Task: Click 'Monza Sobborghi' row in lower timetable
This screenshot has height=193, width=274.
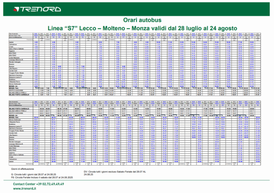Action: coord(15,120)
